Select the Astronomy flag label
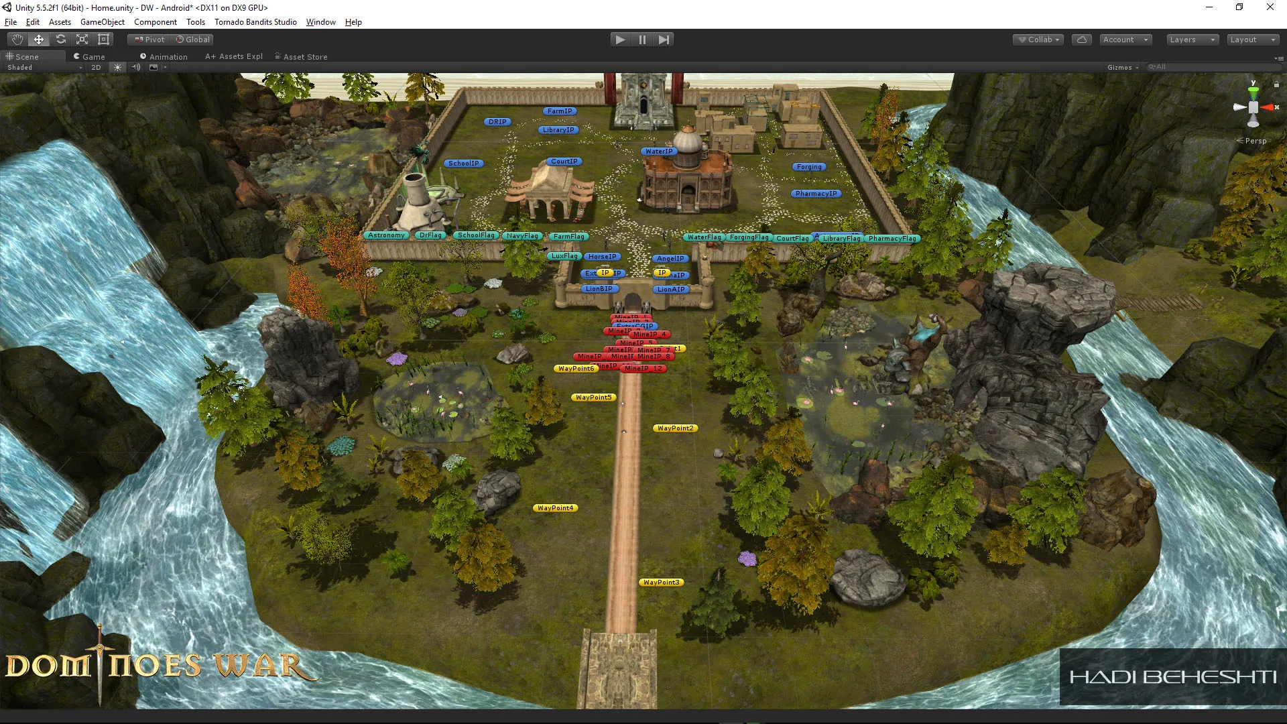This screenshot has width=1287, height=724. [x=387, y=235]
